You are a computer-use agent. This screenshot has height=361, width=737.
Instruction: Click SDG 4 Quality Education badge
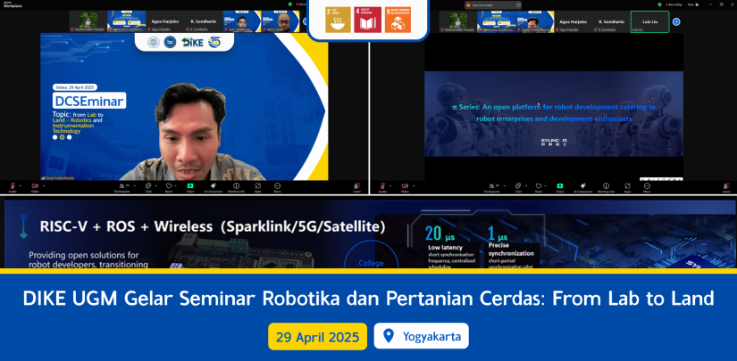[x=367, y=20]
